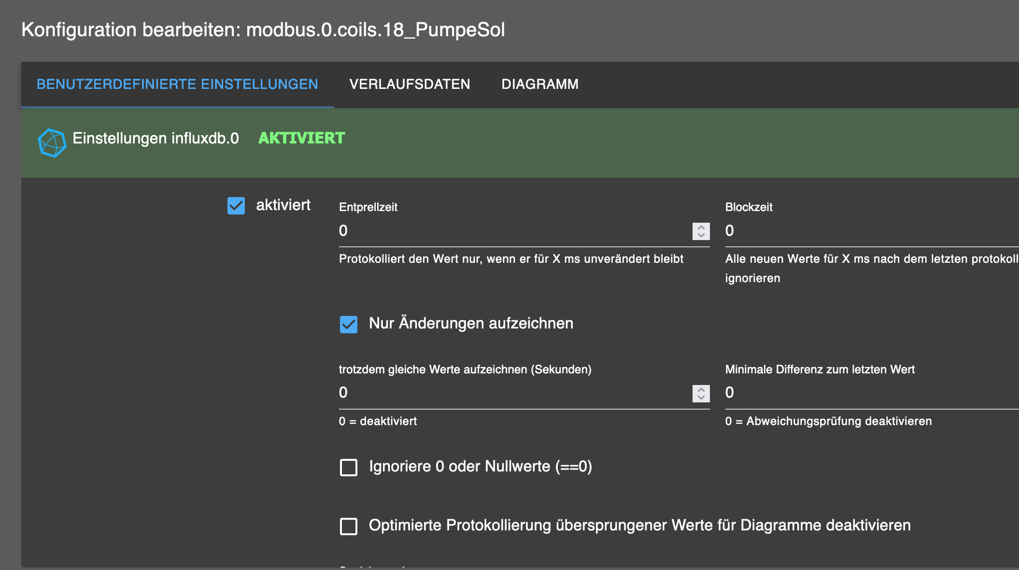This screenshot has width=1019, height=570.
Task: Click the influxdb adapter icon
Action: click(52, 142)
